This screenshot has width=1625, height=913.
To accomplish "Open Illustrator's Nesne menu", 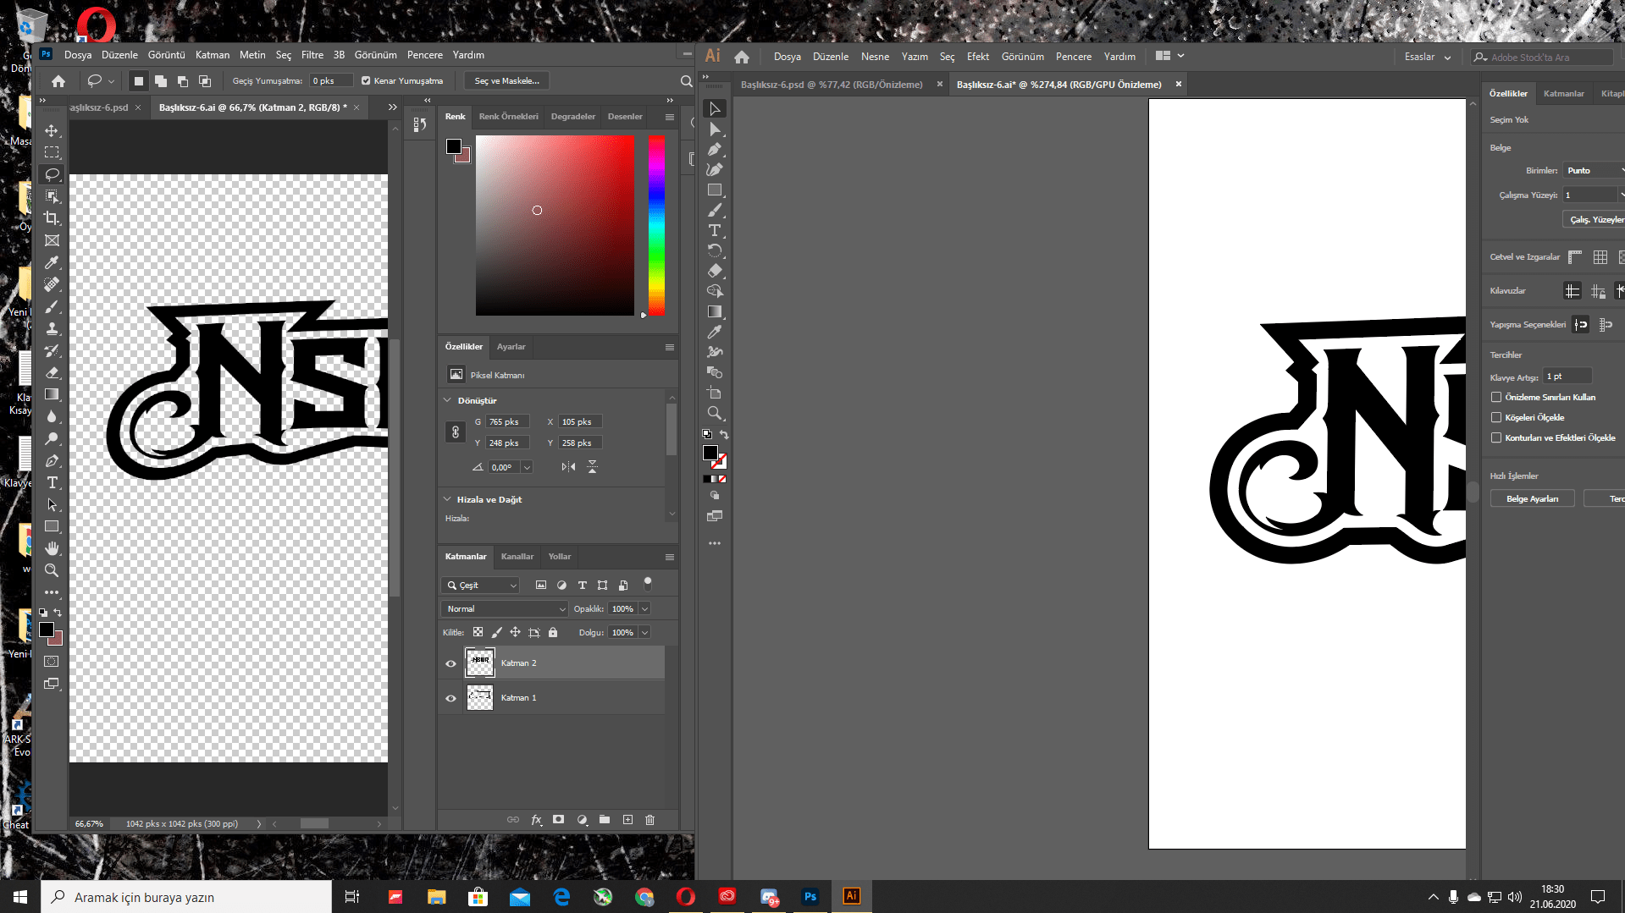I will pyautogui.click(x=875, y=57).
